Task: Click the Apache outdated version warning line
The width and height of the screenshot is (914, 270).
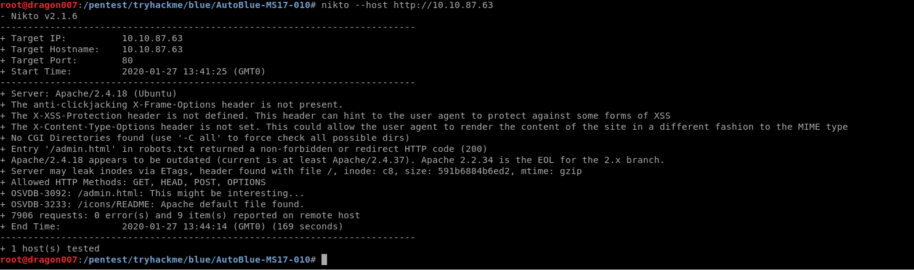Action: [x=333, y=160]
